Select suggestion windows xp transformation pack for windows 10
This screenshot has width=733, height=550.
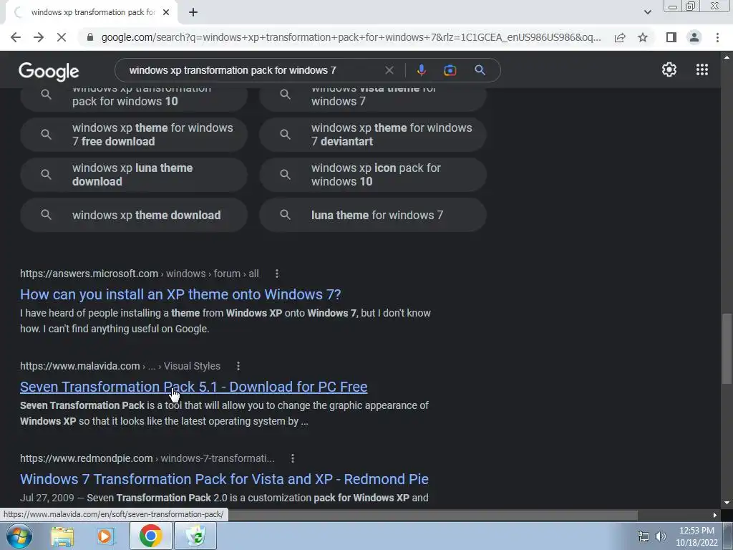[x=134, y=99]
